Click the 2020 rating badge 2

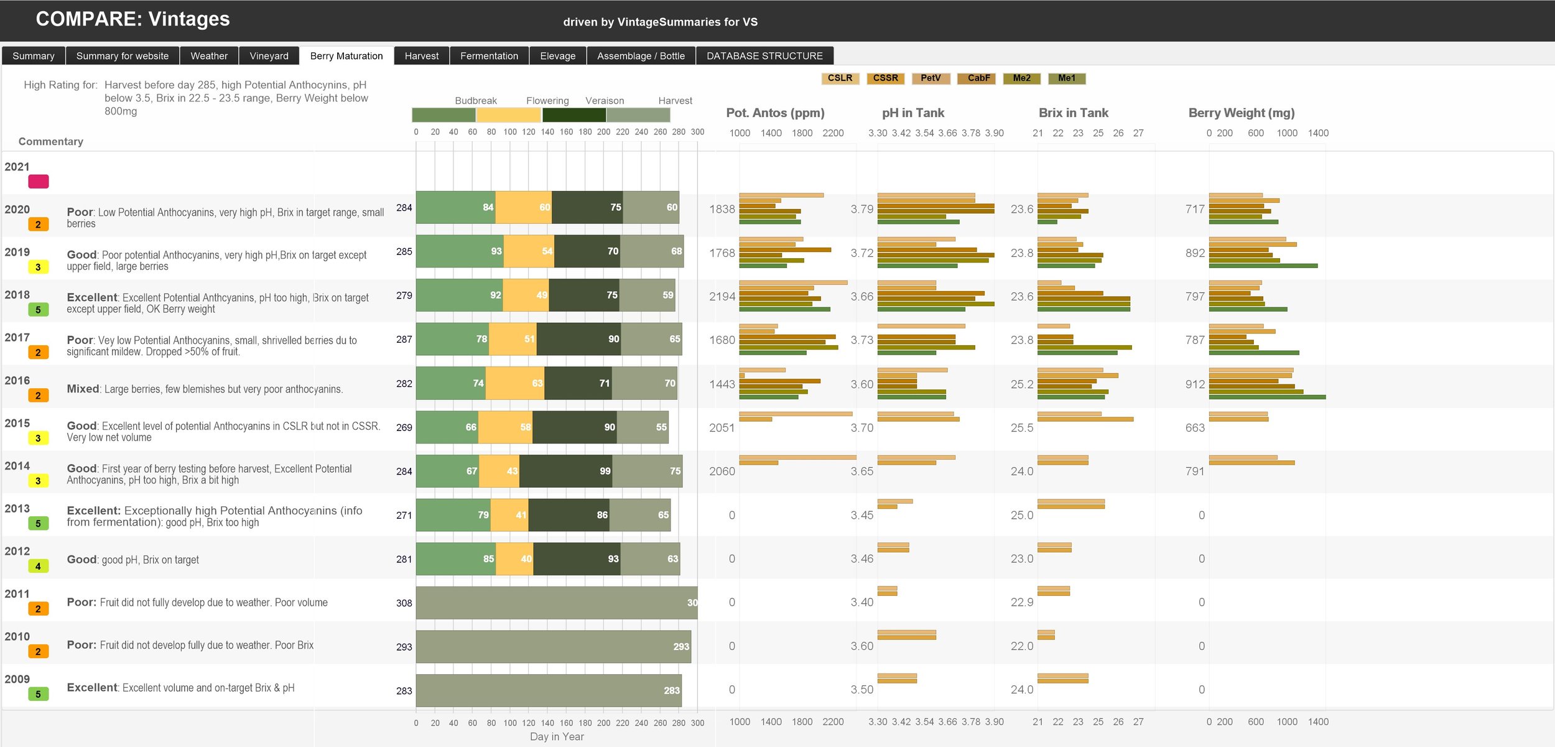(39, 225)
